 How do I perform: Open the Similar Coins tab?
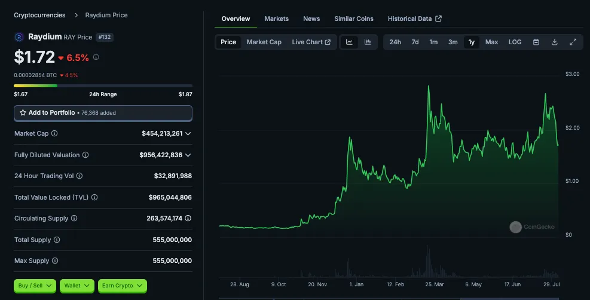(354, 19)
